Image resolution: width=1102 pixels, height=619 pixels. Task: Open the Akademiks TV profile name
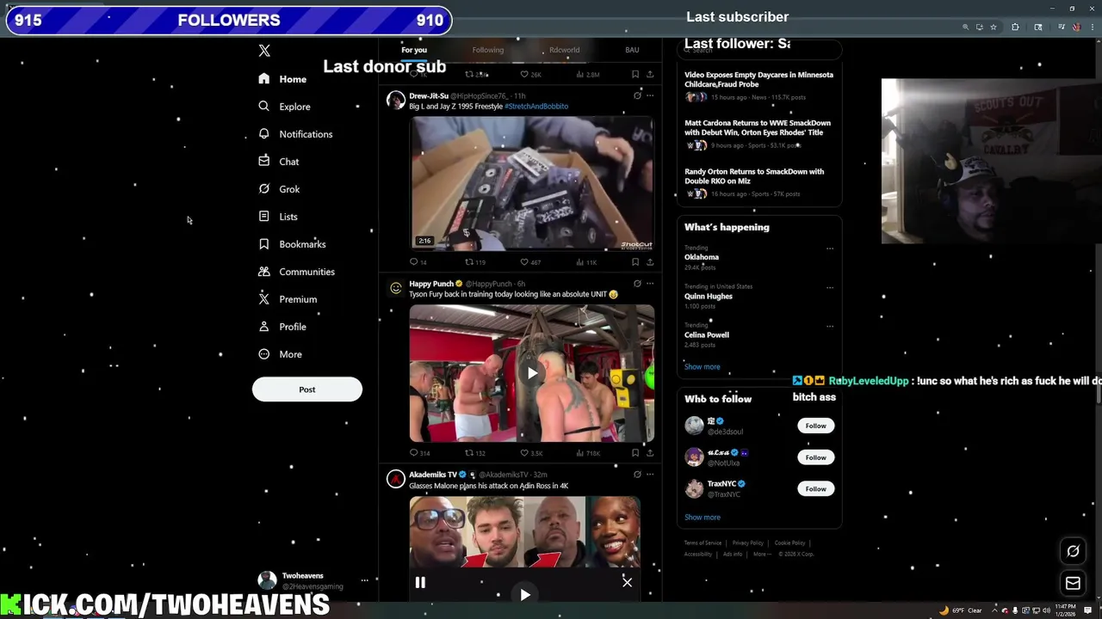(x=433, y=475)
